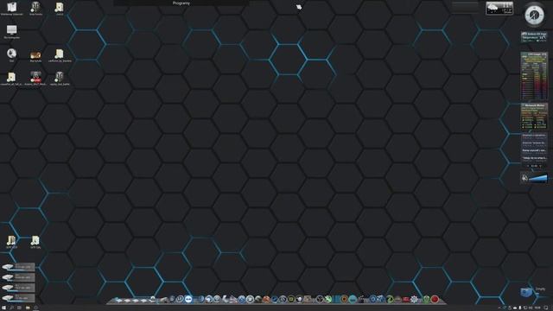
Task: Launch the red rectangular dock icon
Action: click(x=406, y=300)
